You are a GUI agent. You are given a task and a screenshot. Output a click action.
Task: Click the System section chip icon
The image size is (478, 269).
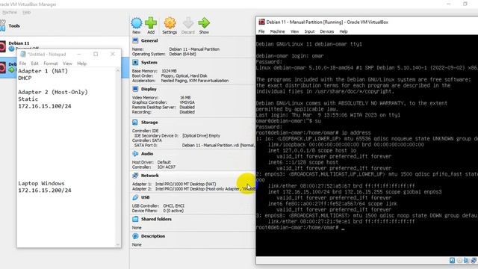click(x=135, y=63)
